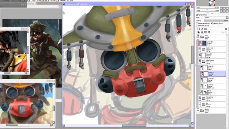Enable Preserve Opacity checkbox
This screenshot has height=129, width=229.
pos(197,23)
